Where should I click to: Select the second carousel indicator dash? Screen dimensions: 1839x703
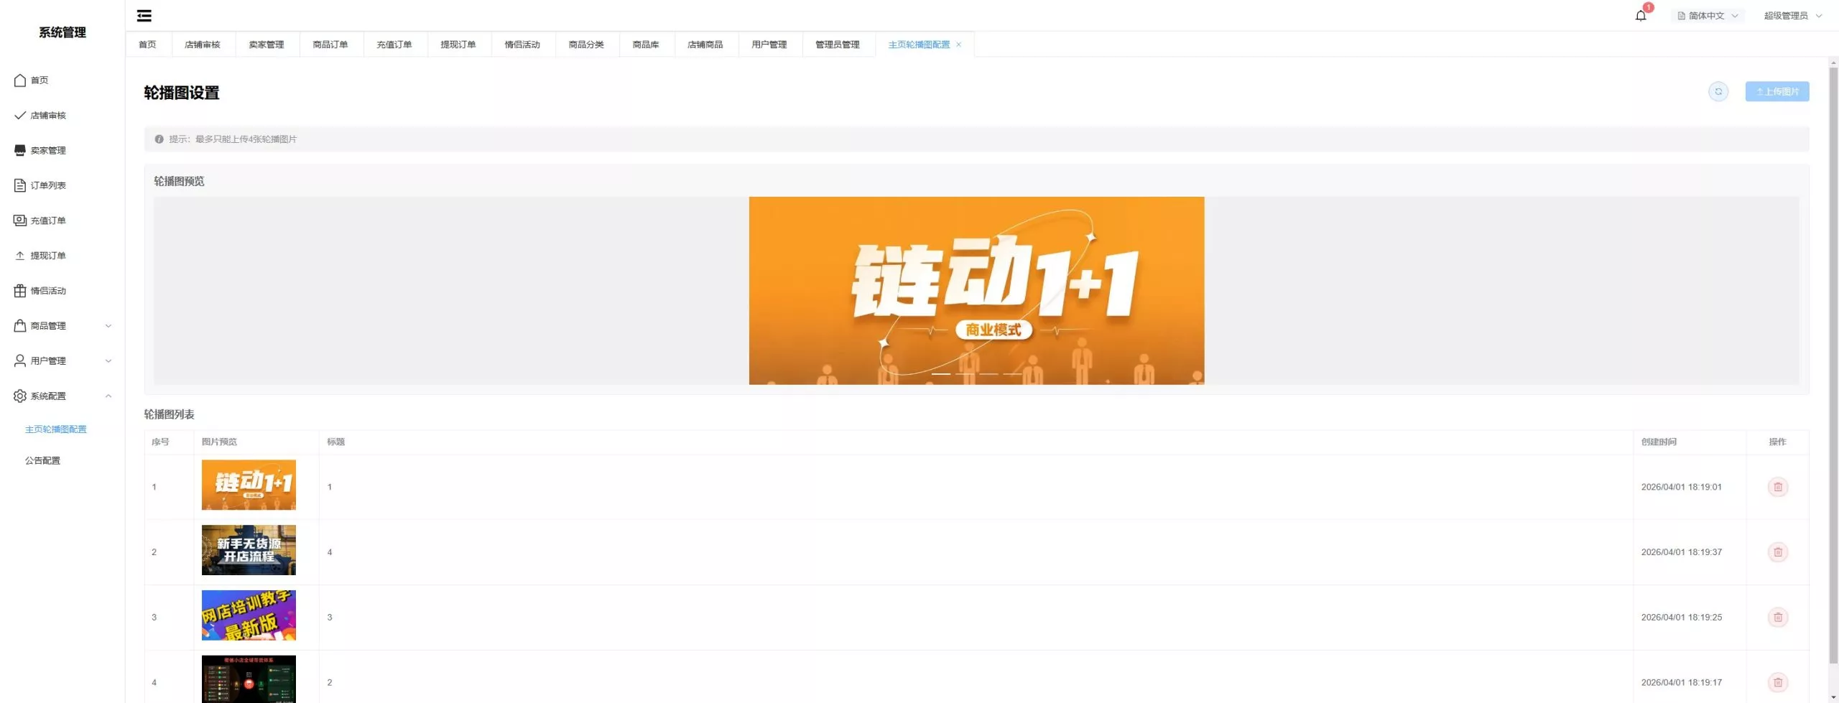tap(965, 374)
